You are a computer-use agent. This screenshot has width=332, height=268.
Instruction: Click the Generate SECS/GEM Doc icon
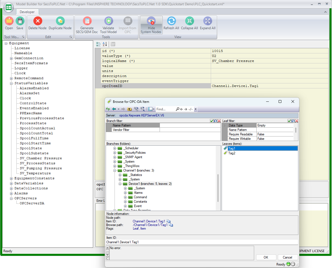pos(87,21)
